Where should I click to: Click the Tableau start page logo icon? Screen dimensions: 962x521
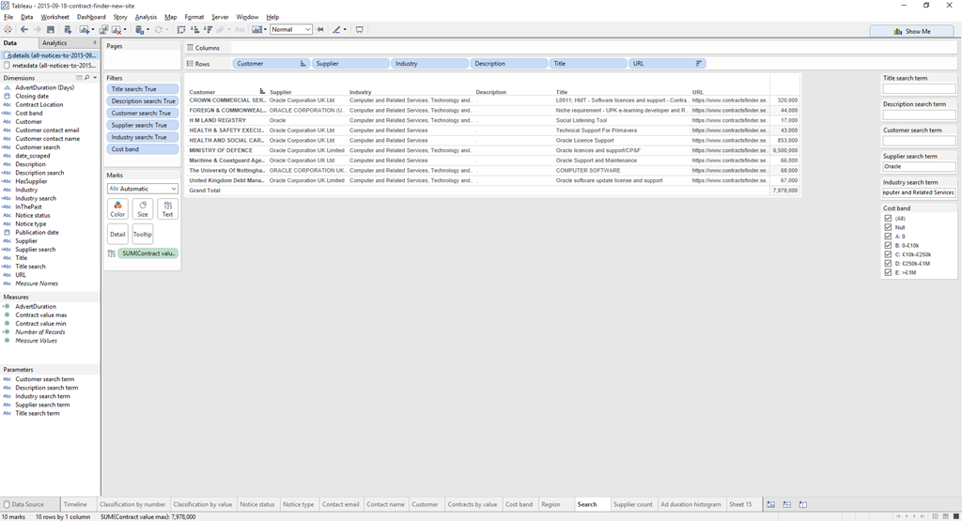[x=8, y=29]
